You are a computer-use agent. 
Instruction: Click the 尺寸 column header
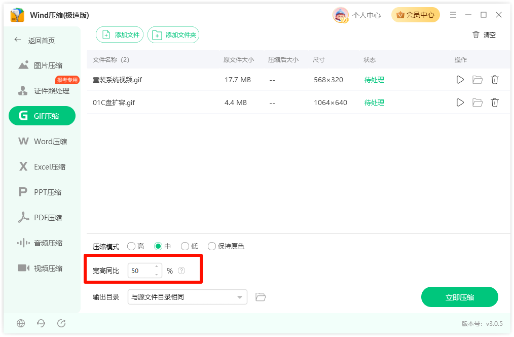pos(319,60)
